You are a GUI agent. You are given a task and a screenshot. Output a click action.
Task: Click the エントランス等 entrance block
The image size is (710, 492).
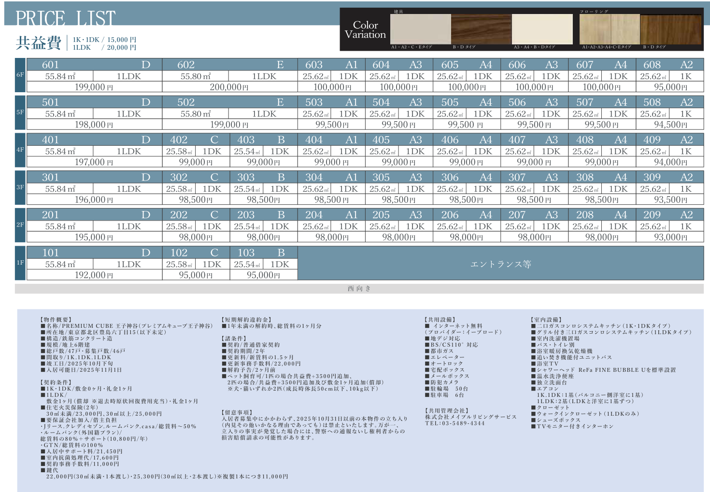(500, 264)
